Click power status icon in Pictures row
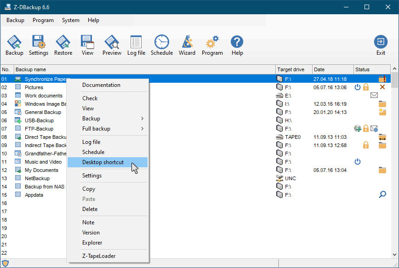 [x=358, y=87]
